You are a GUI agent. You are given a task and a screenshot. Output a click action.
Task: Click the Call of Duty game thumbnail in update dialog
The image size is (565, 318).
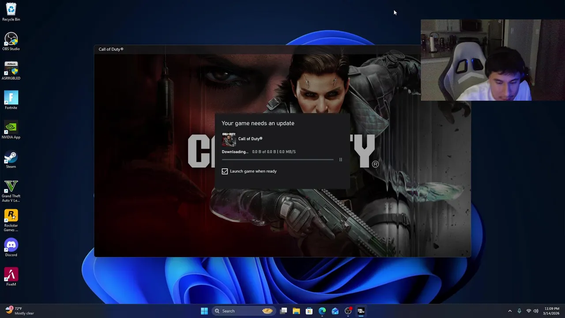tap(229, 139)
